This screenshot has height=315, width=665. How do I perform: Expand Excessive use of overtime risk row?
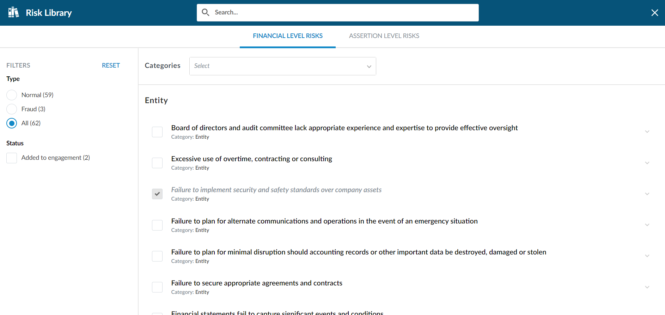tap(647, 163)
